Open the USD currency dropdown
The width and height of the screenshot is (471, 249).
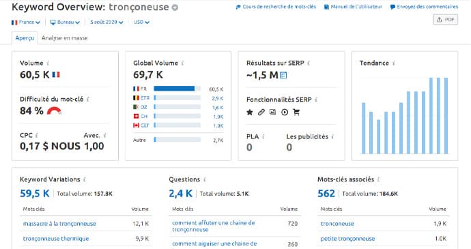tap(141, 23)
